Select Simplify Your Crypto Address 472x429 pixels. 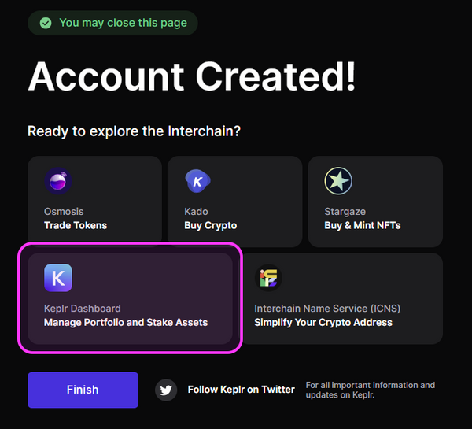coord(323,322)
